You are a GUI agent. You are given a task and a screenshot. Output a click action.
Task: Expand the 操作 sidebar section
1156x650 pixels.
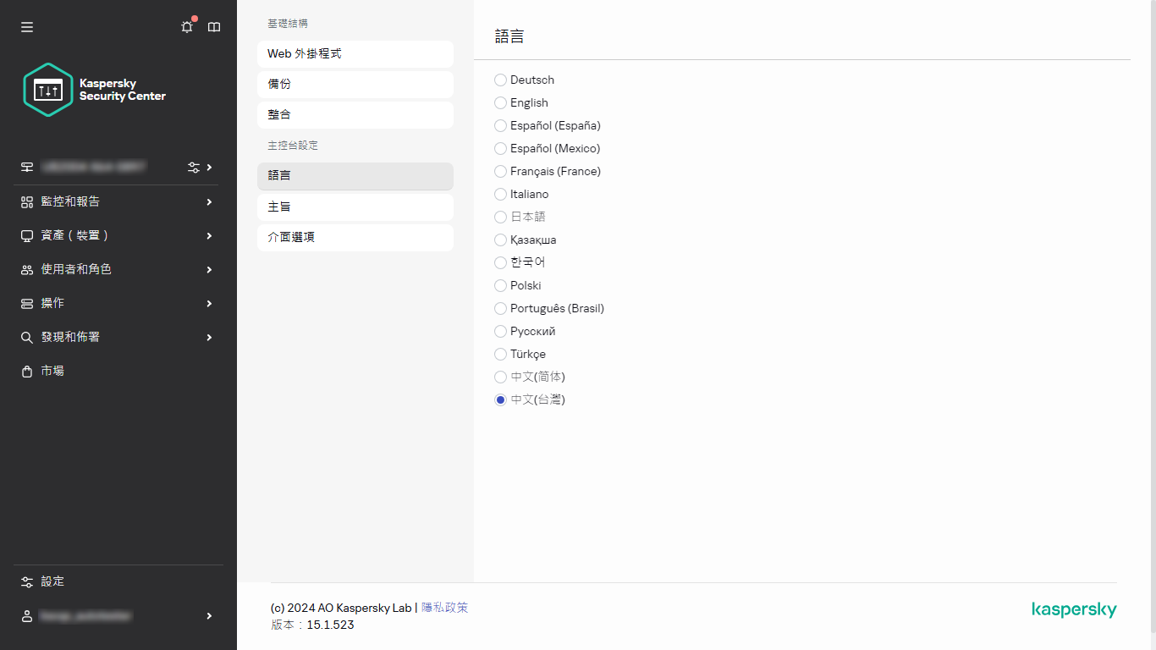tap(208, 303)
